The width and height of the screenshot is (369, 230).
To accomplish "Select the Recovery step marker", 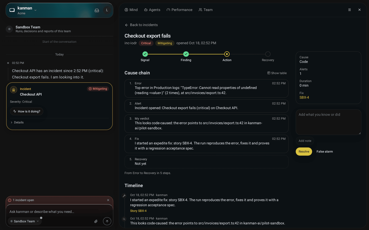I will 268,54.
